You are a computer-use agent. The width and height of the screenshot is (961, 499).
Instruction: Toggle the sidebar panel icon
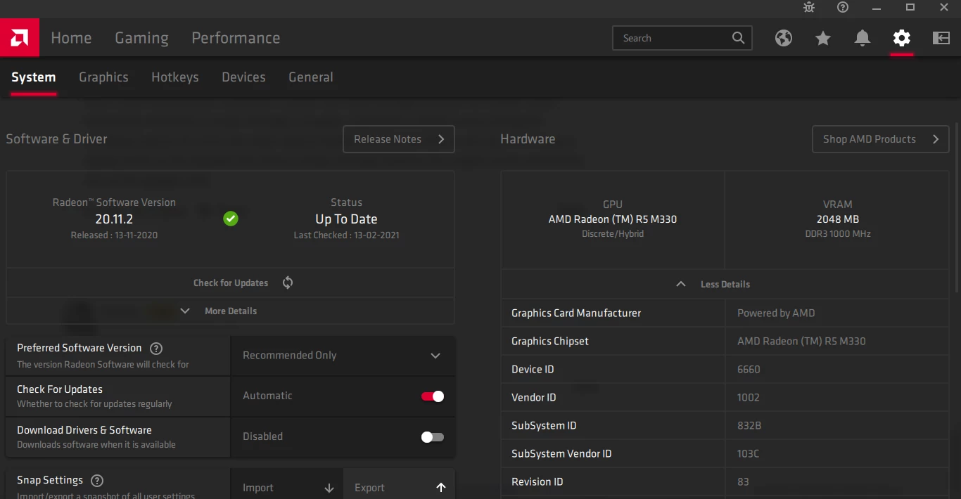click(x=941, y=38)
